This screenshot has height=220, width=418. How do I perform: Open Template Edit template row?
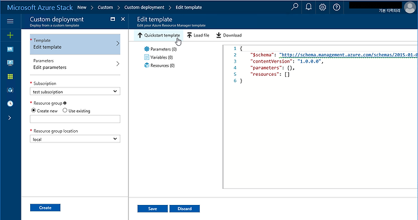click(x=75, y=44)
